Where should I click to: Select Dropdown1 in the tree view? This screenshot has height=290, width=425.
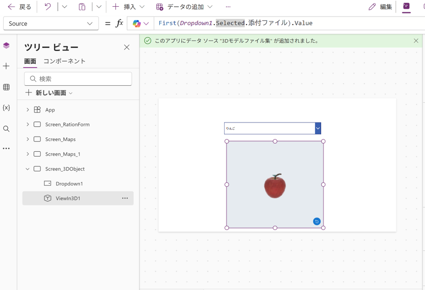pyautogui.click(x=69, y=184)
